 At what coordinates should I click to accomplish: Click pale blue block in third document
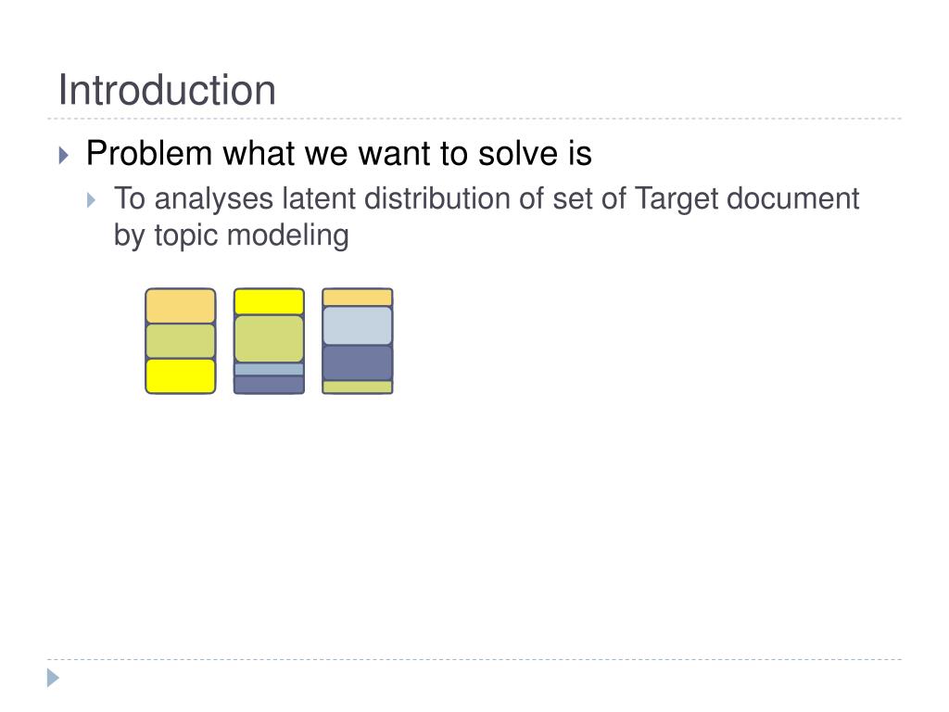(x=357, y=325)
